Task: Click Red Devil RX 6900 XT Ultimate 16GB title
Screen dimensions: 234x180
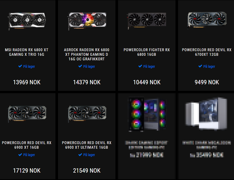Action: [x=87, y=145]
